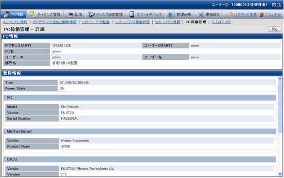Image resolution: width=284 pixels, height=178 pixels.
Task: Select the 配信 distribution icon
Action: 70,14
